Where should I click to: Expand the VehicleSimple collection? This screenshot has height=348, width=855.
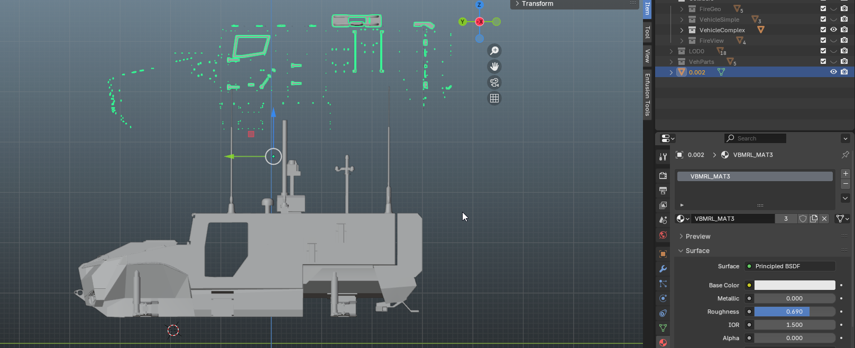pos(682,20)
